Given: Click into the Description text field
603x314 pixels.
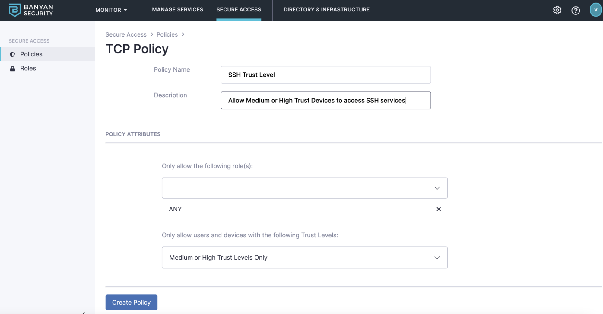Looking at the screenshot, I should 325,100.
